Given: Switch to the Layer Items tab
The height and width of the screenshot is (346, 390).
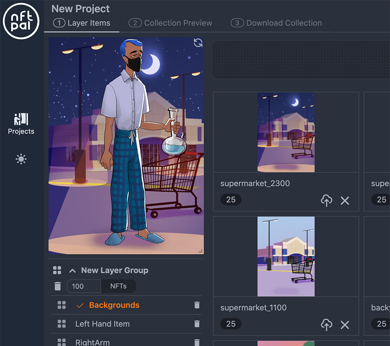Looking at the screenshot, I should point(81,23).
